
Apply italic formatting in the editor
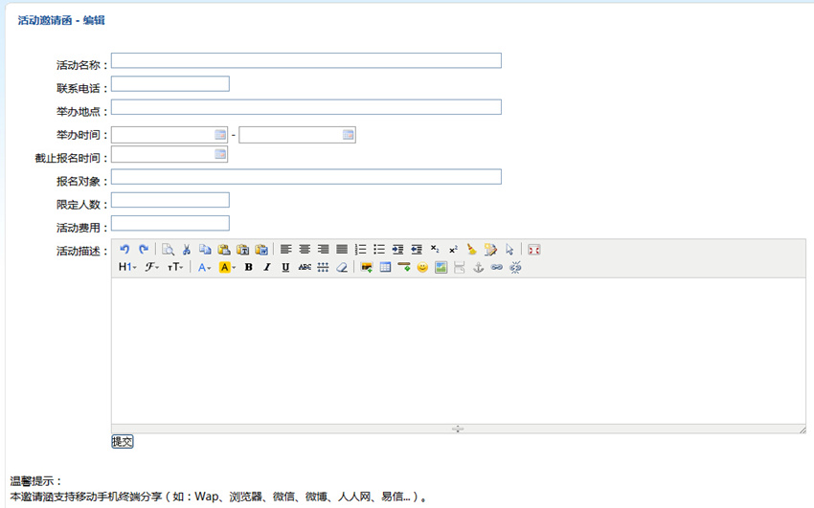click(267, 268)
